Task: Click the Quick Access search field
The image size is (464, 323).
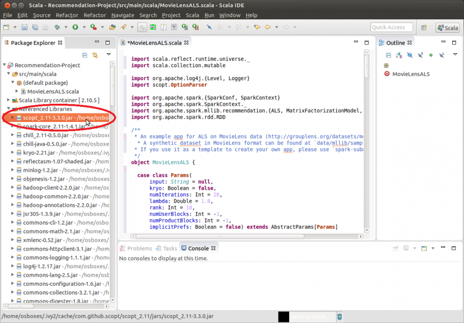Action: (x=391, y=27)
